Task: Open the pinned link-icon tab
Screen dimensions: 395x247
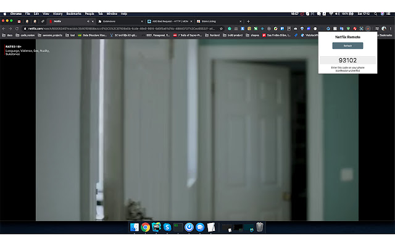Action: [x=43, y=22]
